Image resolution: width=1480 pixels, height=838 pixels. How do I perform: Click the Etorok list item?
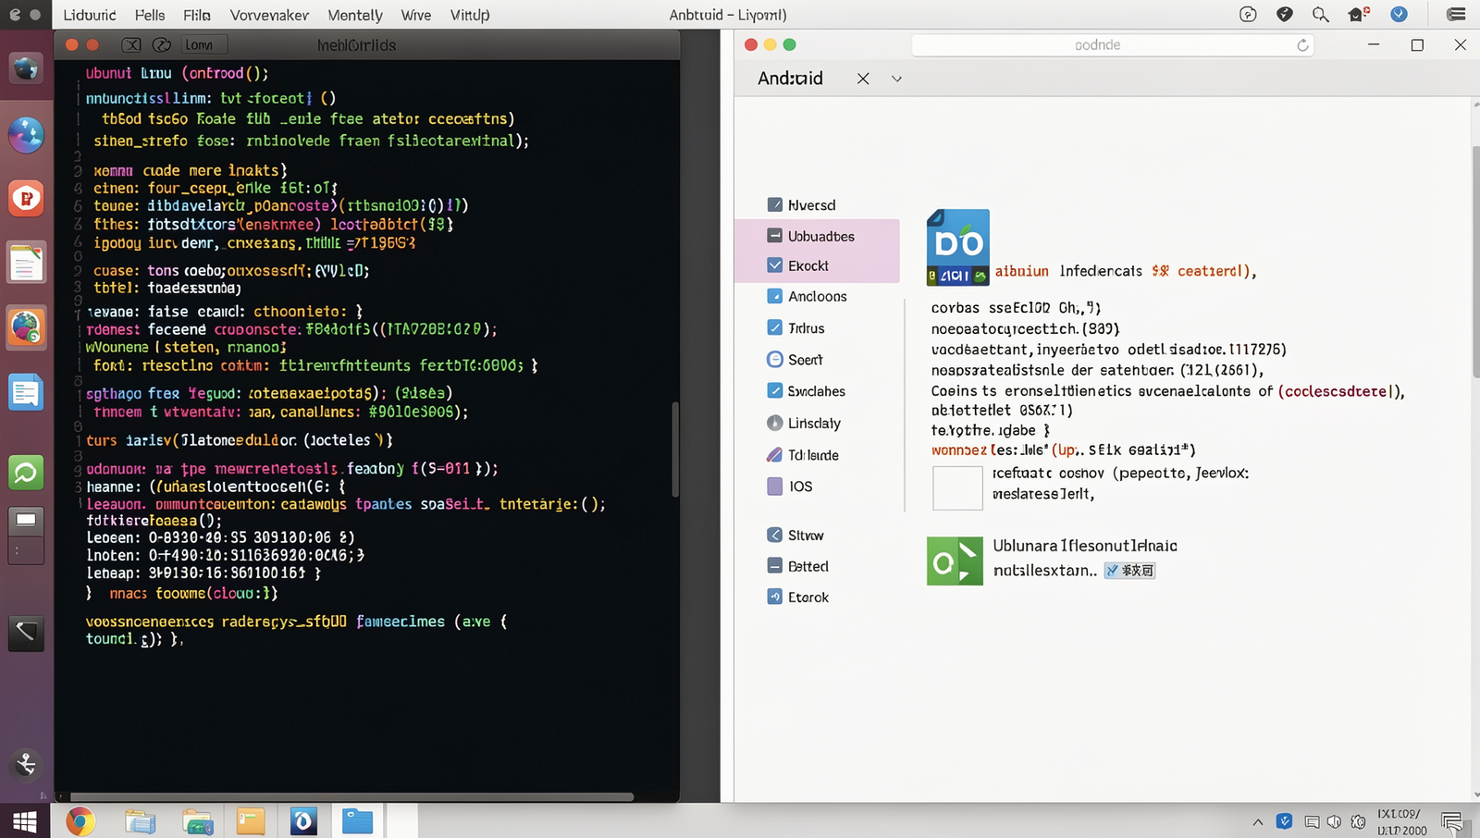coord(798,597)
